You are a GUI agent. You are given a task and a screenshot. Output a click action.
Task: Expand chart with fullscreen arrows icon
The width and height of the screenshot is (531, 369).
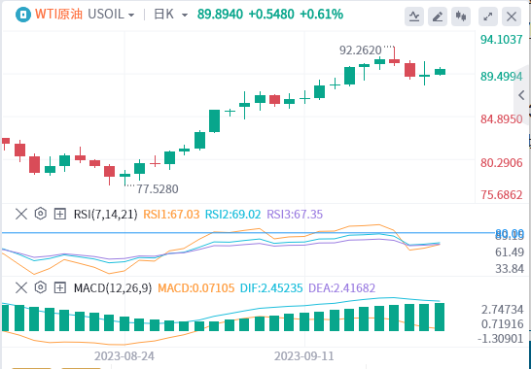click(x=488, y=16)
